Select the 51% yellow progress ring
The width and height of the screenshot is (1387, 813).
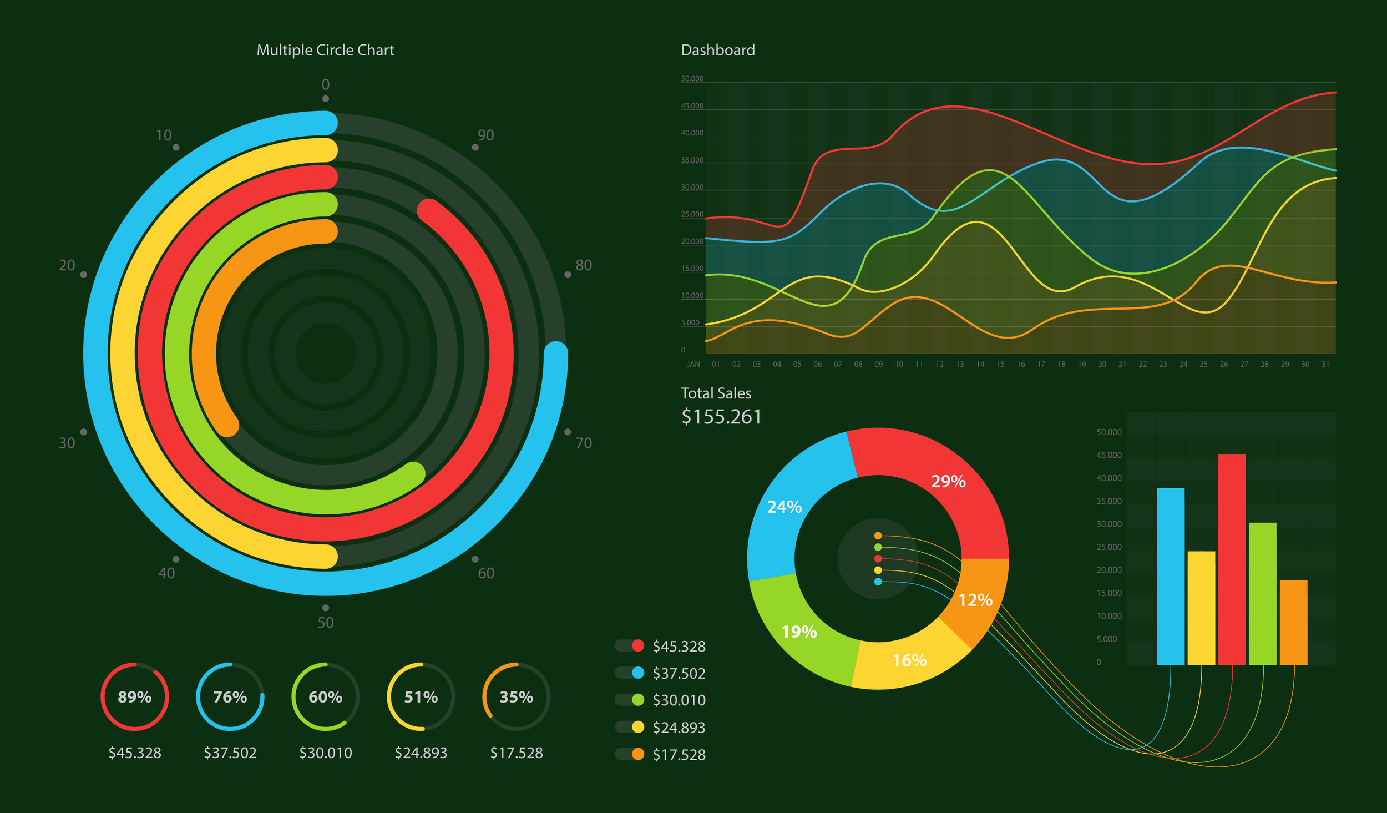(x=421, y=696)
